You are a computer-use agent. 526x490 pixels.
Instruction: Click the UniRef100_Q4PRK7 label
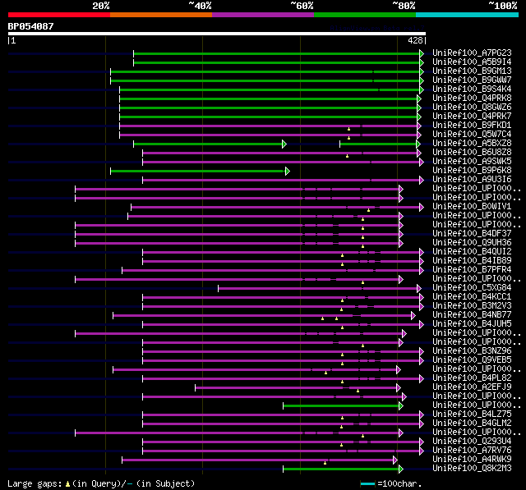click(x=472, y=117)
